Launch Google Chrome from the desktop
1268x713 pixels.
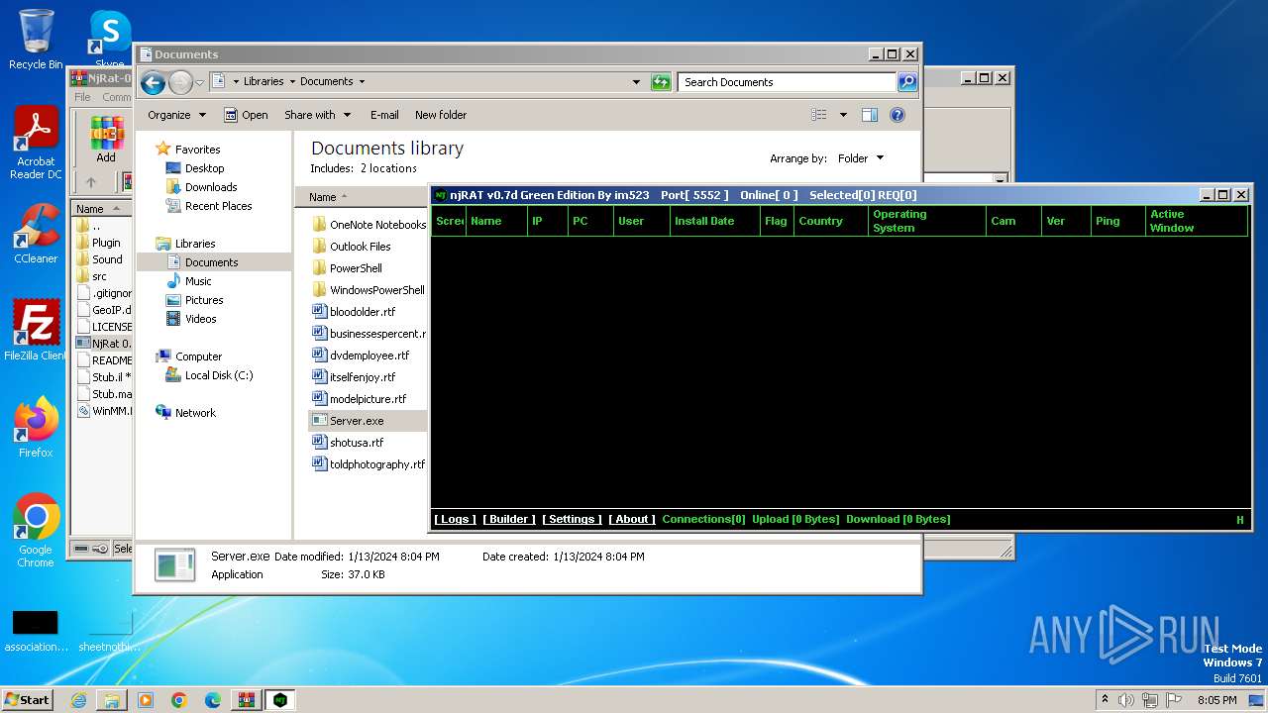click(x=36, y=531)
